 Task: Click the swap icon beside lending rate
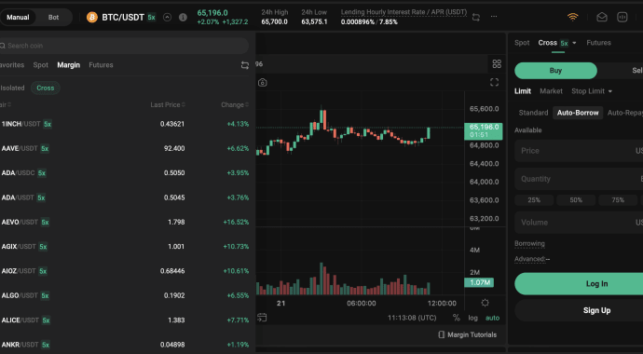point(476,17)
